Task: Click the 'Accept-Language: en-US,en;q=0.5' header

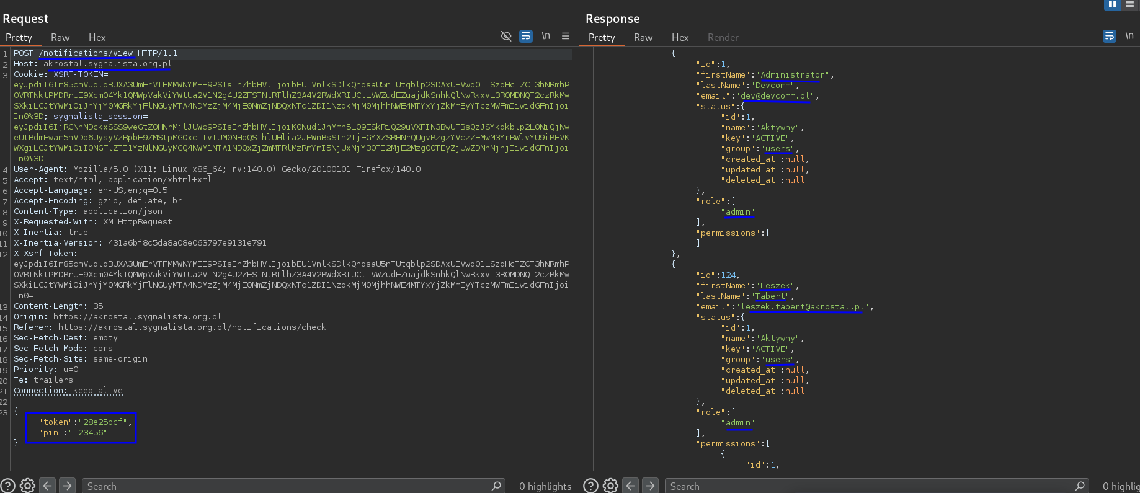Action: (x=91, y=190)
